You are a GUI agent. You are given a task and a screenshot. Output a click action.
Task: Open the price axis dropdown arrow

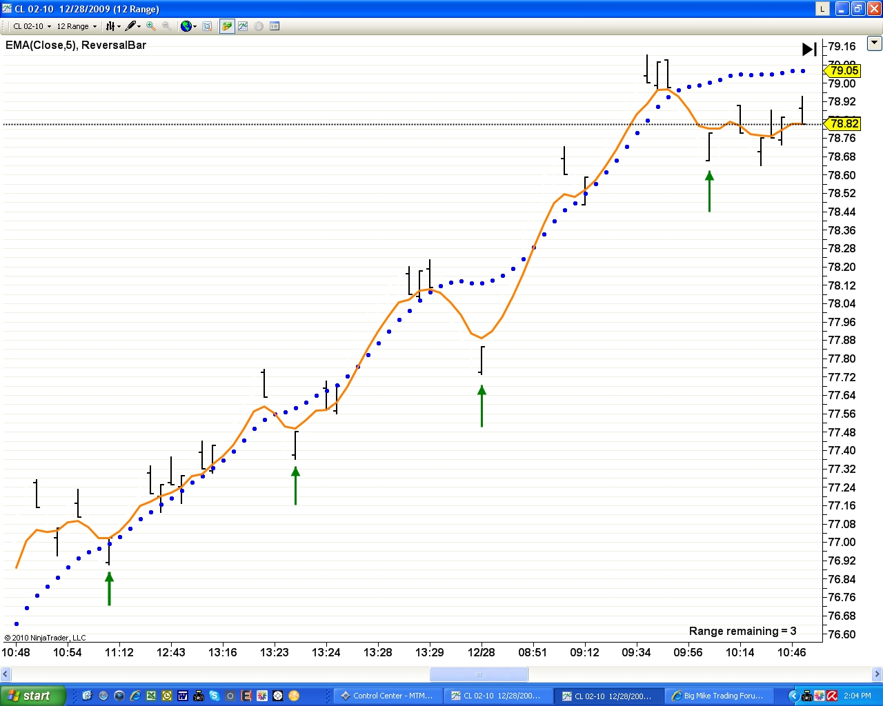(x=874, y=43)
